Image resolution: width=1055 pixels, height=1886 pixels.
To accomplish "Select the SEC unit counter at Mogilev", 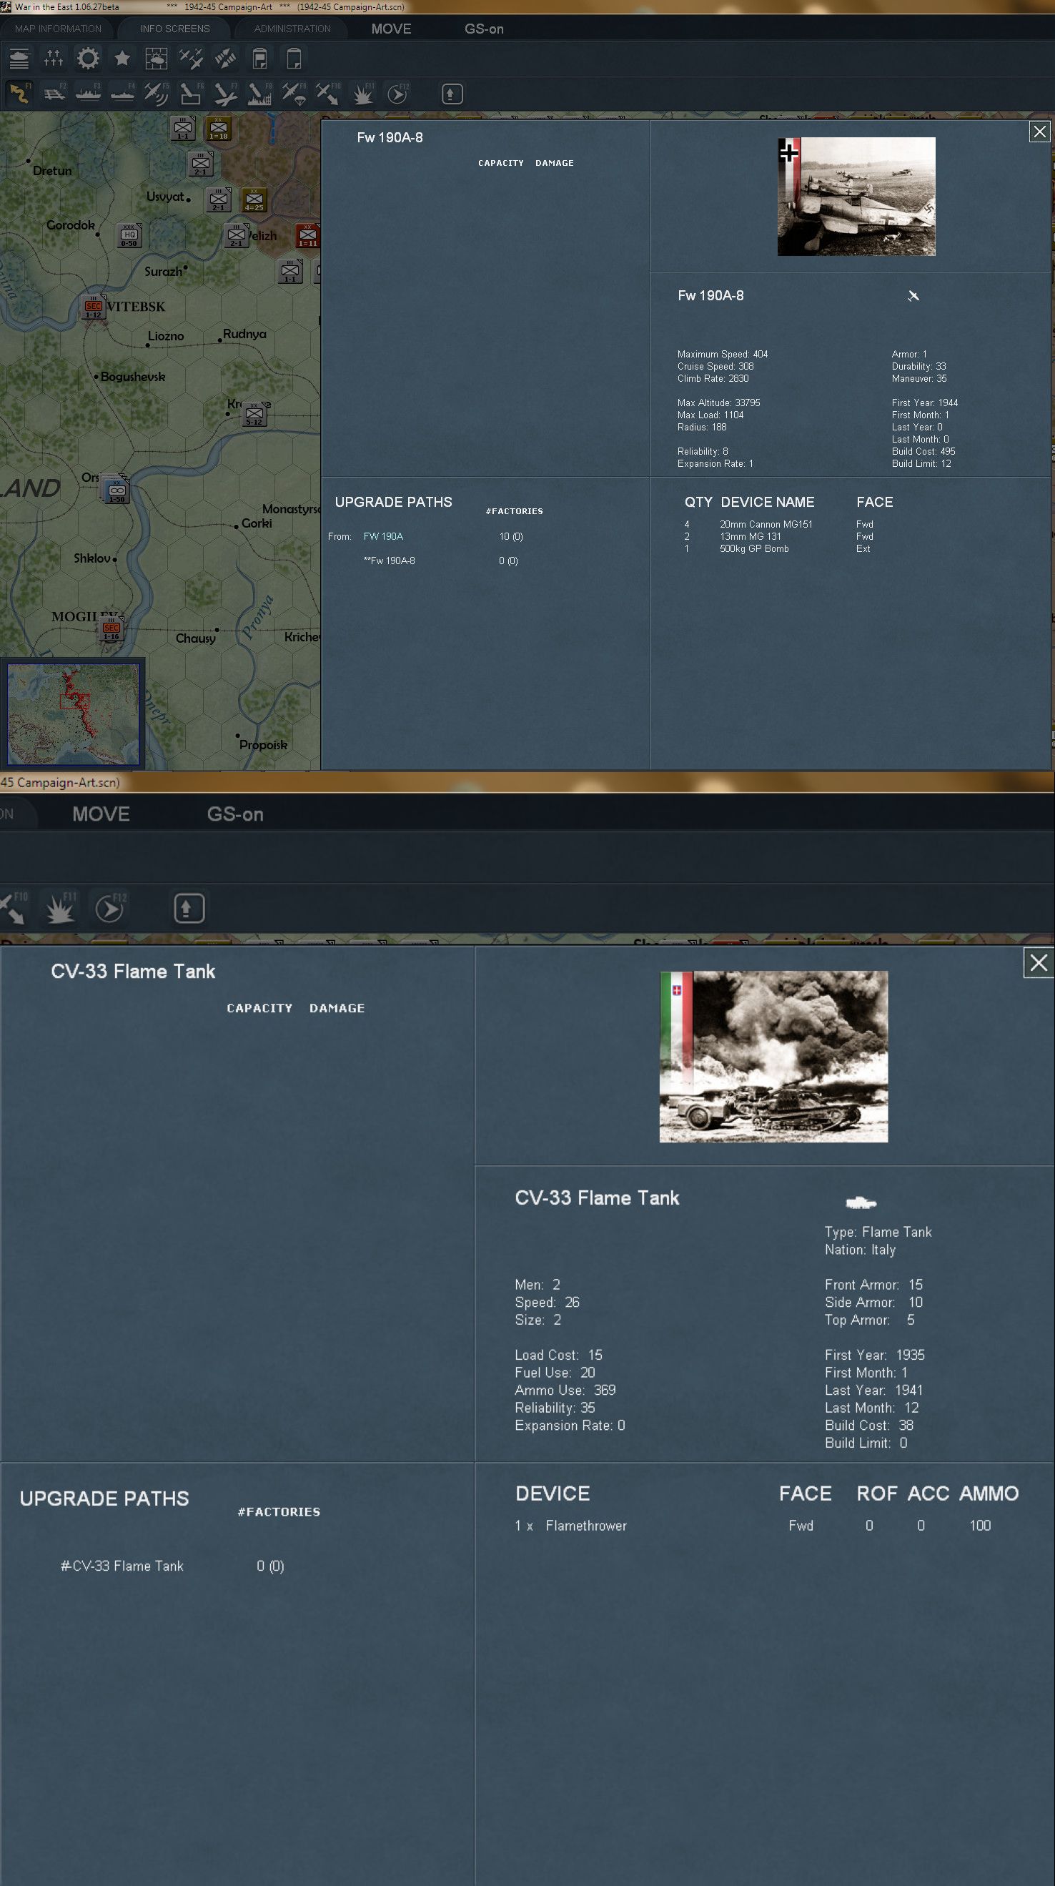I will 112,629.
